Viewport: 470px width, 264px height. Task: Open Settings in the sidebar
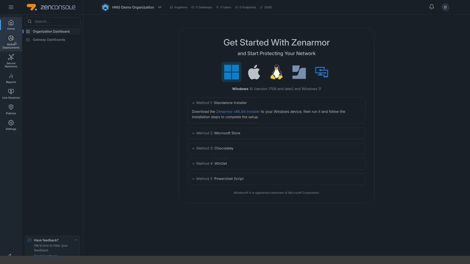(11, 125)
